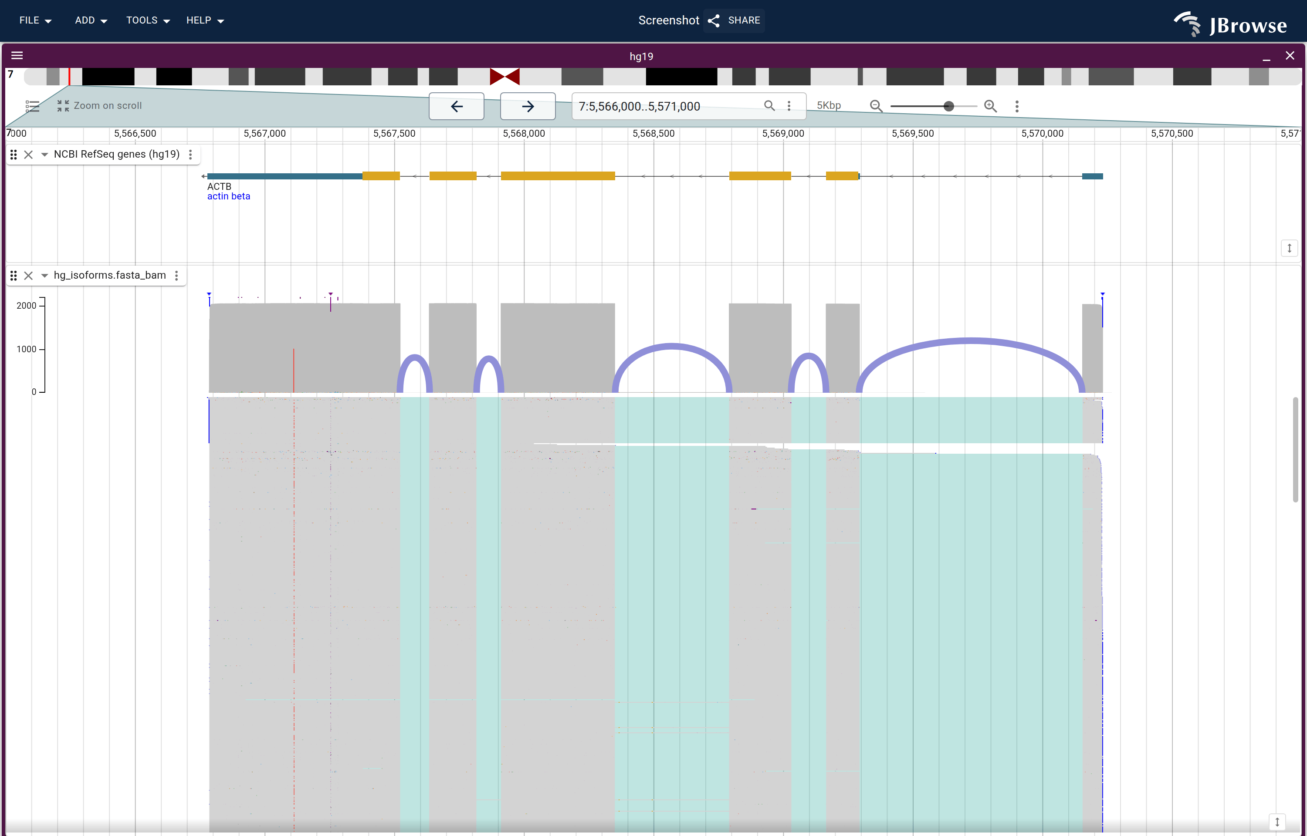Click the Screenshot session name
1307x836 pixels.
coord(668,20)
